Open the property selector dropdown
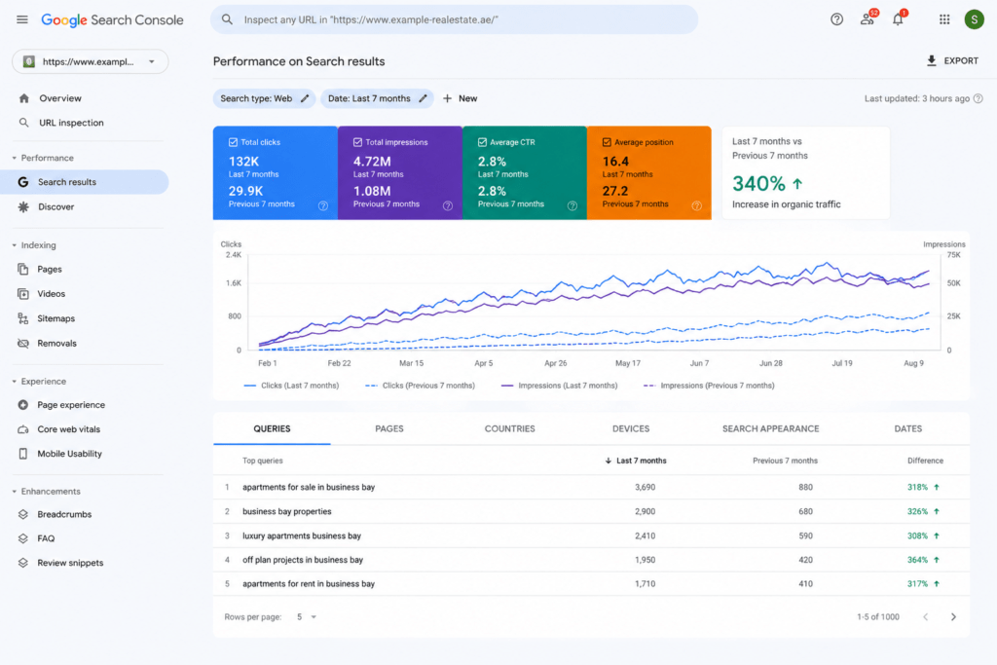Image resolution: width=997 pixels, height=665 pixels. 91,61
